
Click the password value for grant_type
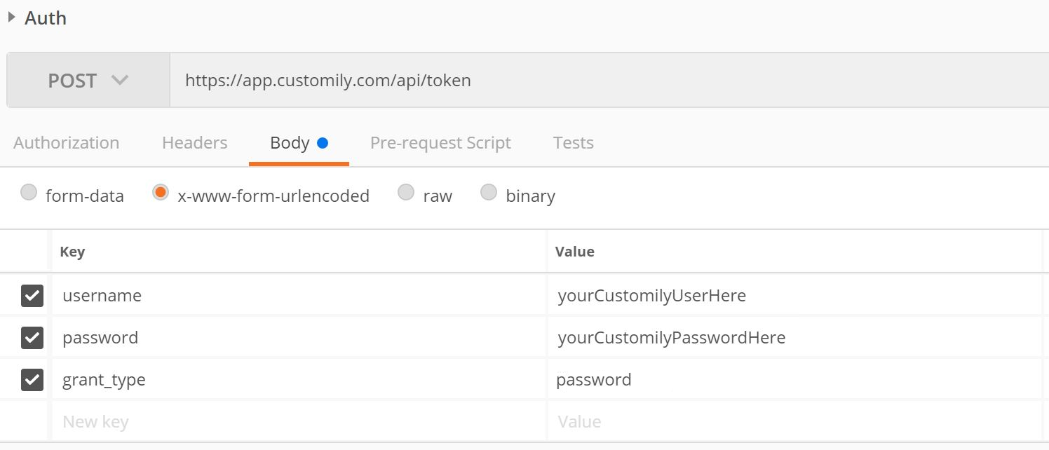tap(594, 379)
